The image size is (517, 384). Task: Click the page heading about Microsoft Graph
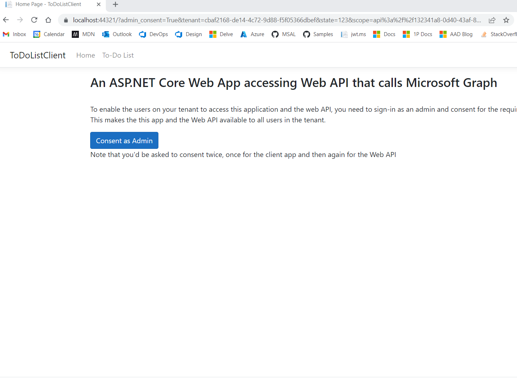click(x=294, y=83)
